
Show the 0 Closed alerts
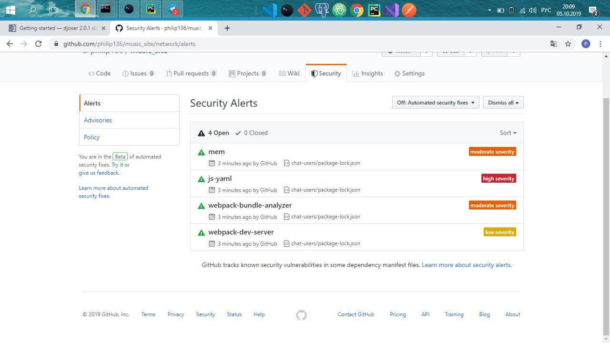click(x=252, y=133)
